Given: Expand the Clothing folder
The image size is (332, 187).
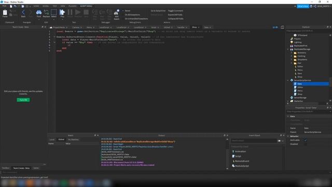Looking at the screenshot, I should 292,56.
